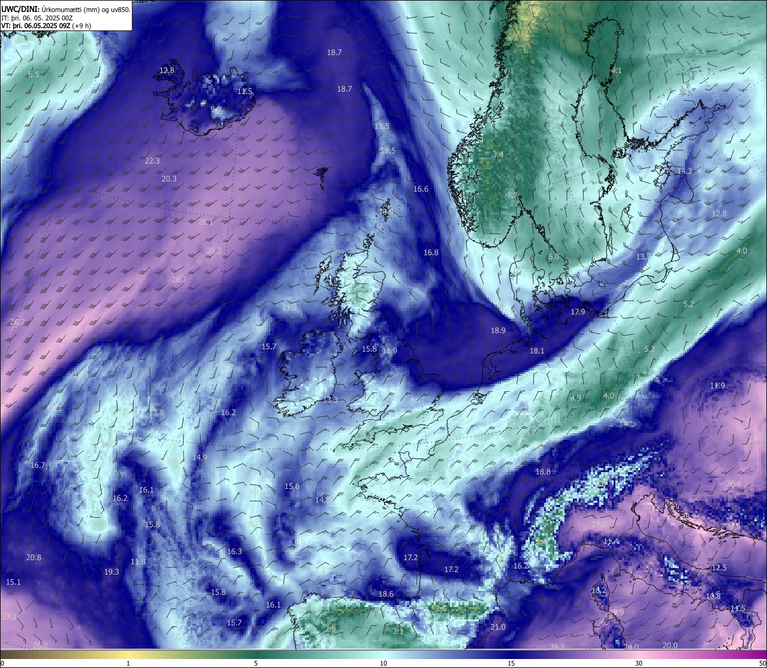Click the 16.8 value in the North Sea
Image resolution: width=767 pixels, height=668 pixels.
coord(431,252)
